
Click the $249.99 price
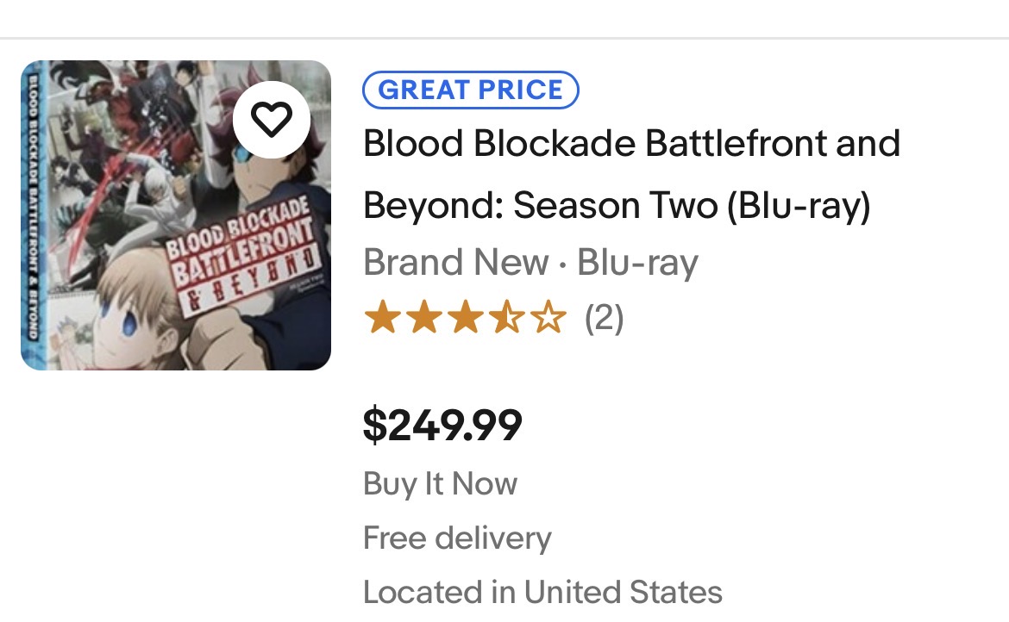442,426
